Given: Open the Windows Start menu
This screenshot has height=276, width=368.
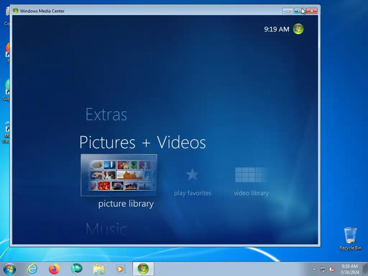Looking at the screenshot, I should (x=10, y=269).
